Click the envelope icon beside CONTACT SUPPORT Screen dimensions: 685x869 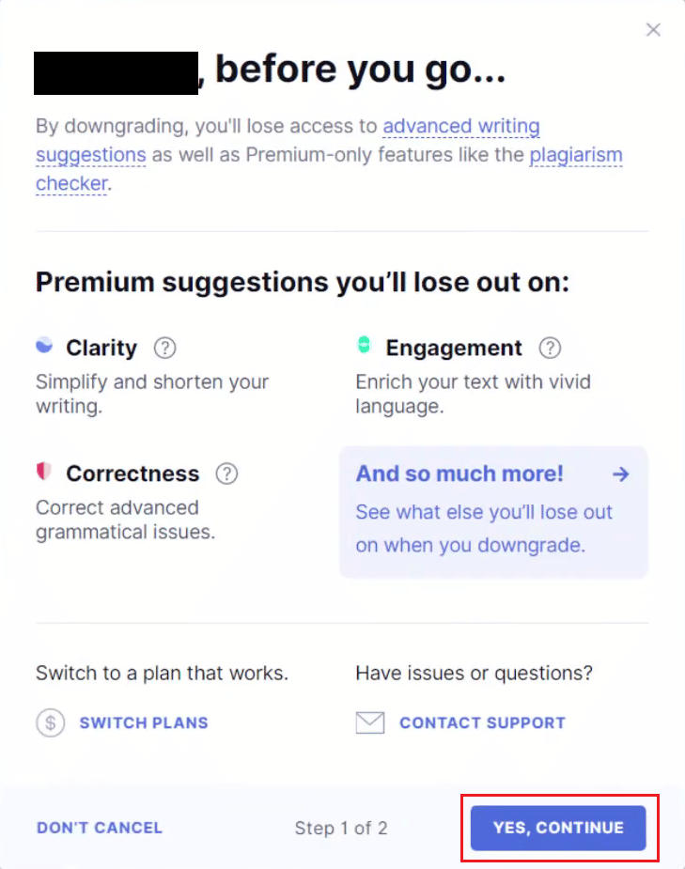370,722
